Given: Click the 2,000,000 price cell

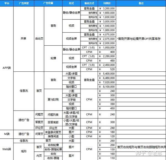Looking at the screenshot, I should [x=107, y=43].
